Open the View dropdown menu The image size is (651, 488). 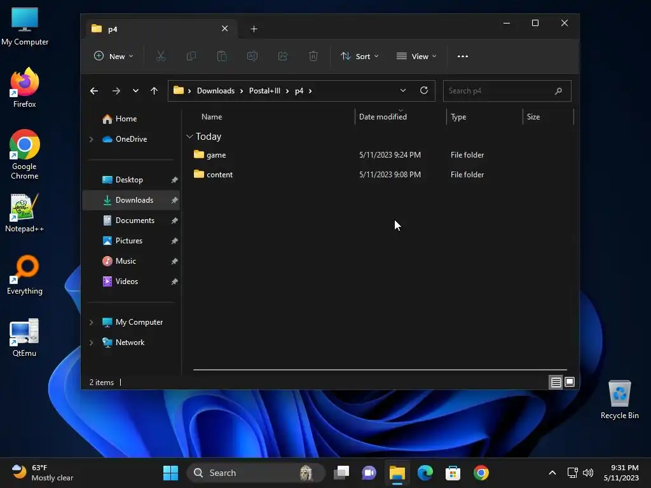pyautogui.click(x=416, y=56)
